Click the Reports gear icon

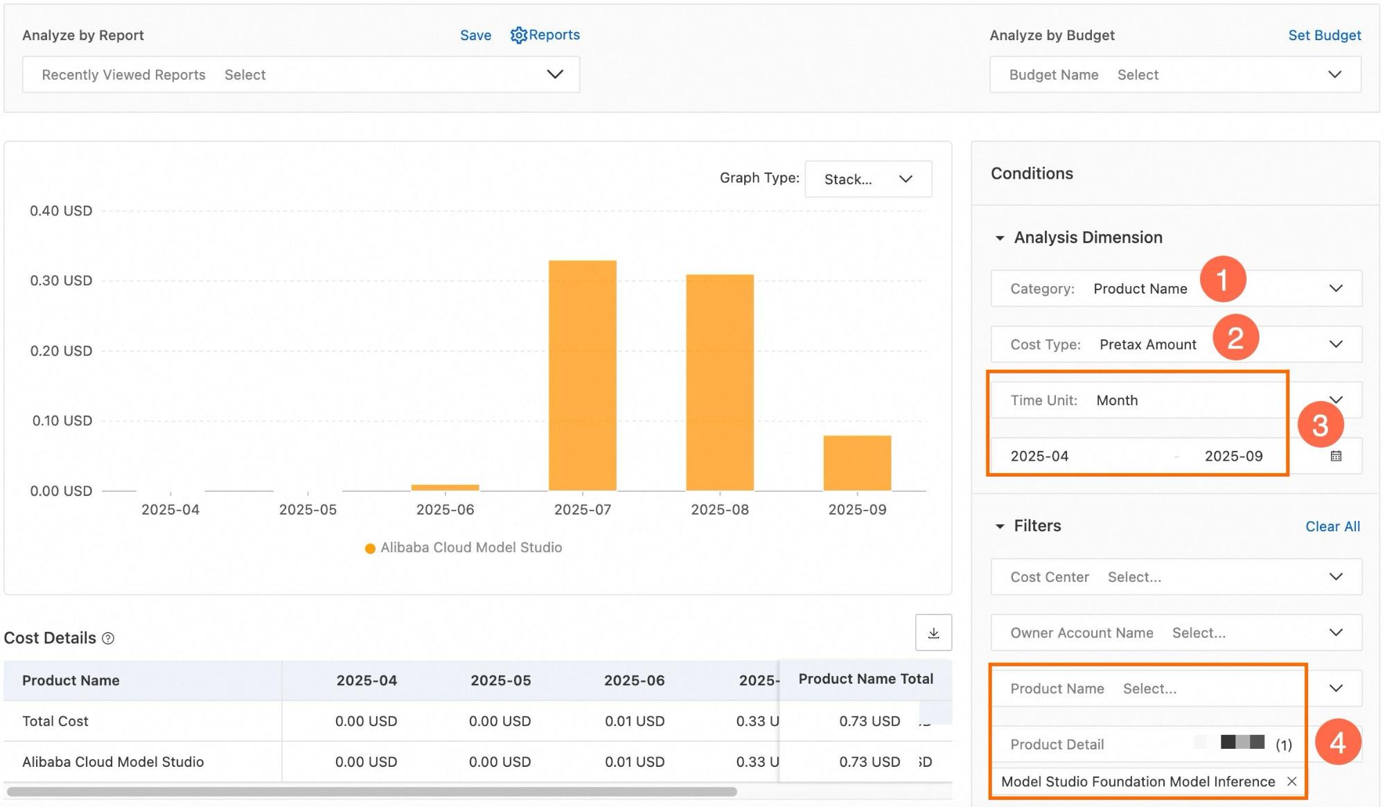click(x=519, y=35)
